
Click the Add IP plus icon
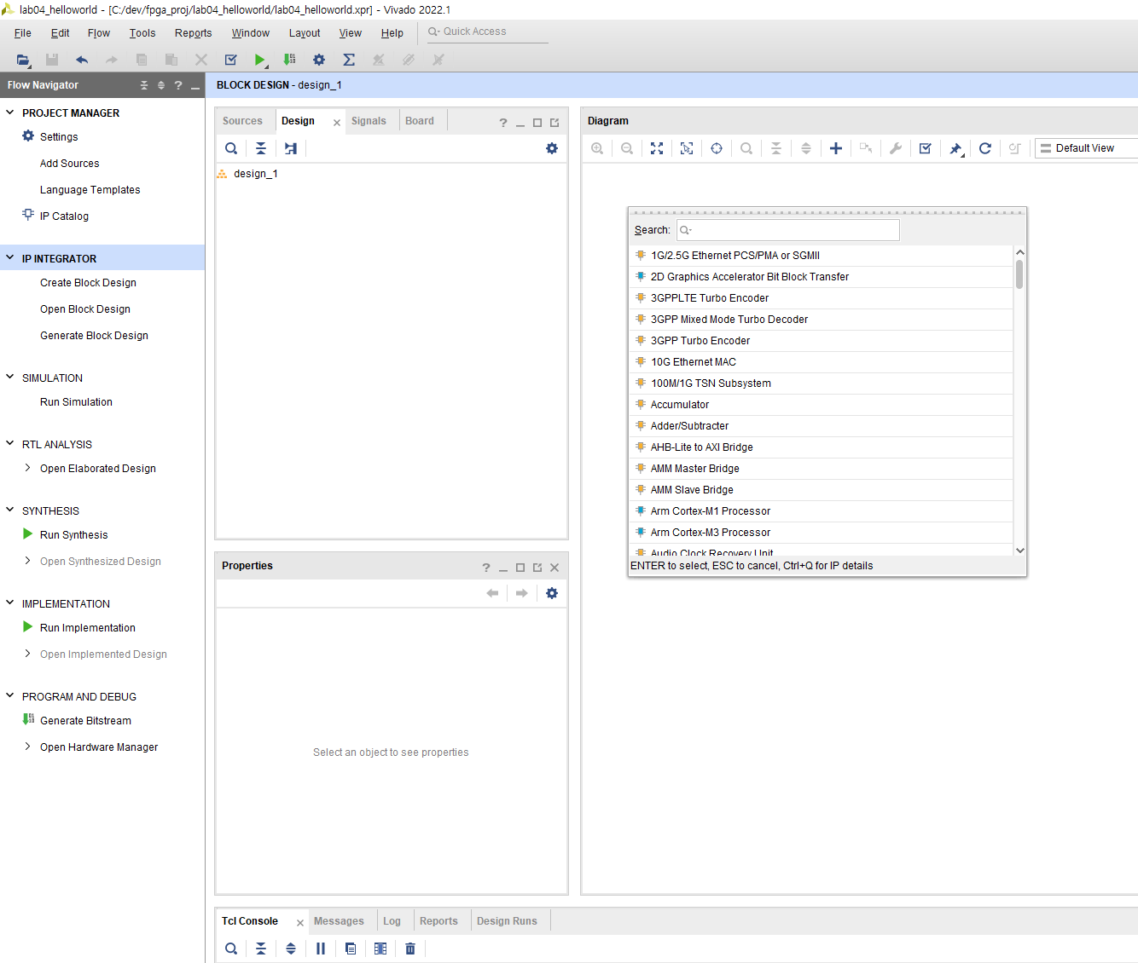point(836,148)
